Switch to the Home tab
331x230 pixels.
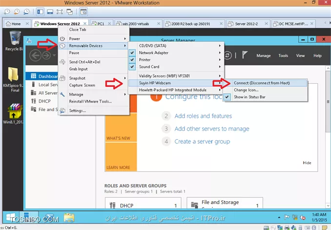pos(17,24)
